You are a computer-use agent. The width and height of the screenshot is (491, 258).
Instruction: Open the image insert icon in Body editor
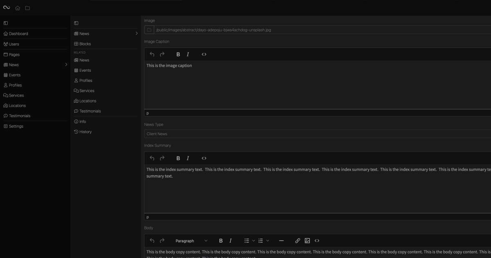click(307, 240)
